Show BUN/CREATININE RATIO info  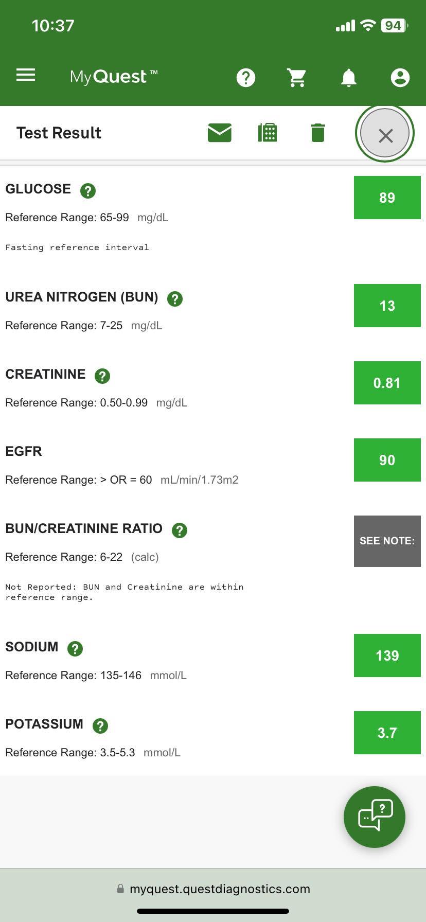click(x=180, y=530)
